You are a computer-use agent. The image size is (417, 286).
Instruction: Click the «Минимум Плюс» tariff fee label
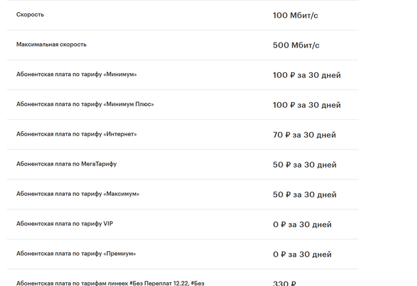(85, 104)
